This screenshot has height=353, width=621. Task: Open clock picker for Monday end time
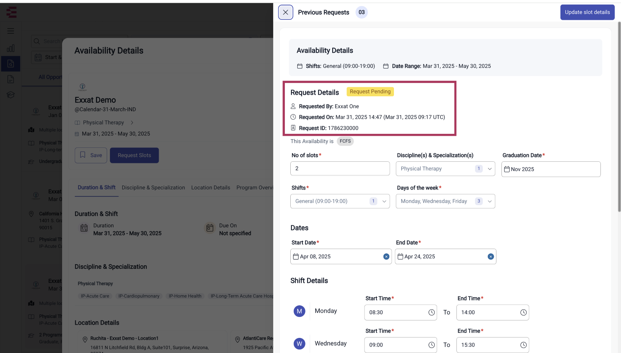524,312
